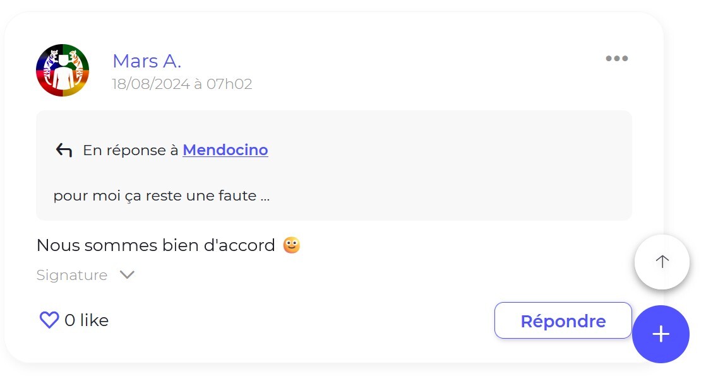Click the reply arrow icon in the quote
This screenshot has width=706, height=379.
tap(64, 149)
